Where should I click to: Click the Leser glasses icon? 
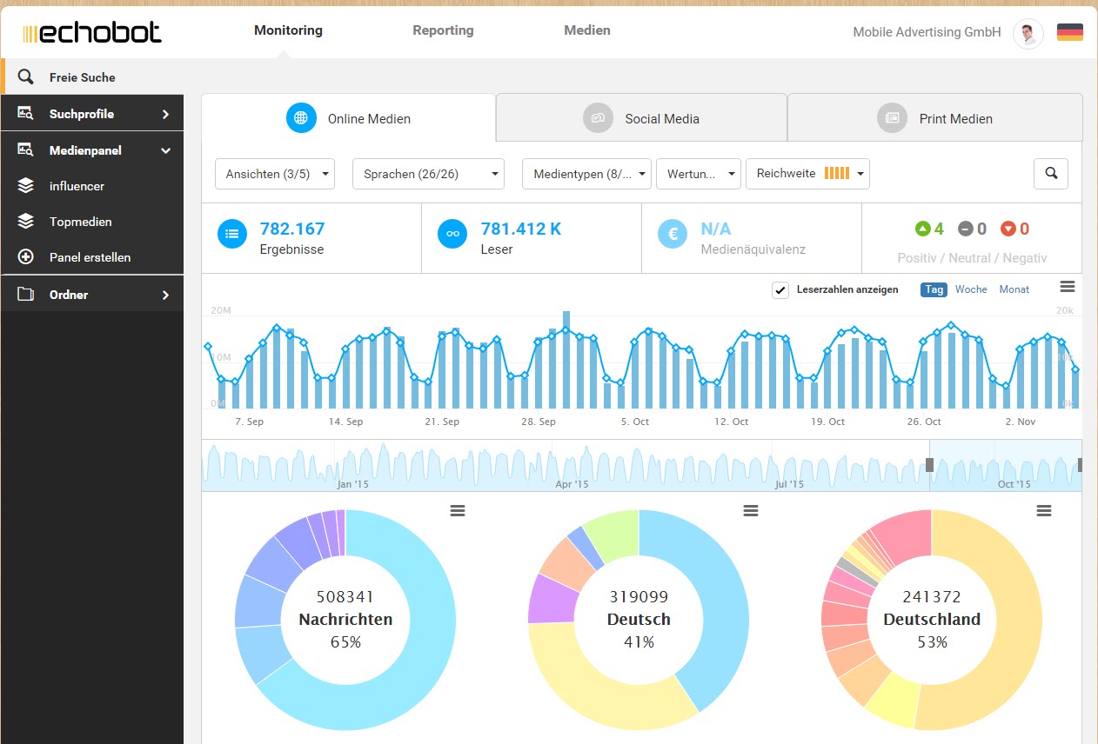pyautogui.click(x=452, y=234)
